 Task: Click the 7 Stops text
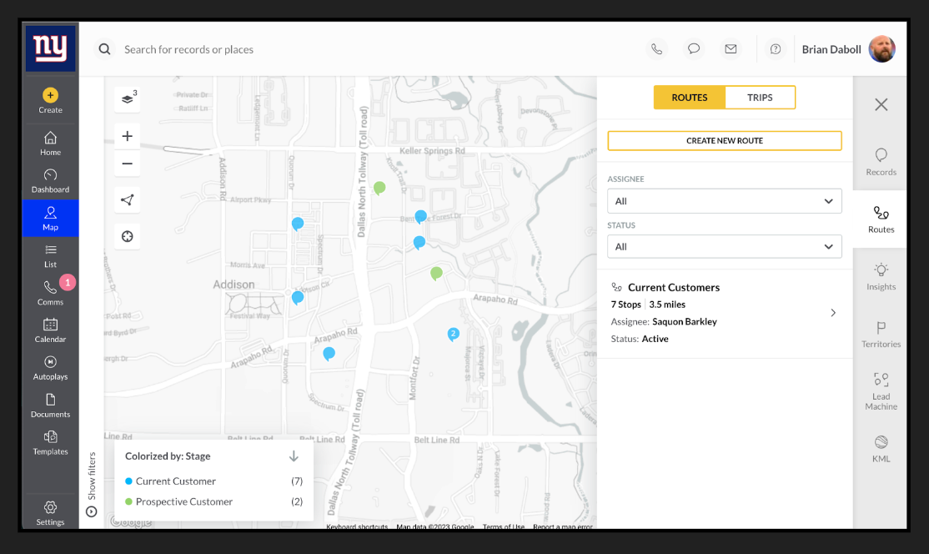[625, 305]
